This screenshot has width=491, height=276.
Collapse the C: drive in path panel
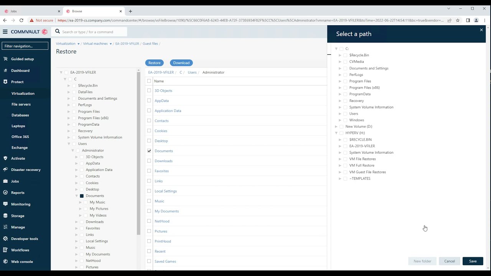pos(336,49)
